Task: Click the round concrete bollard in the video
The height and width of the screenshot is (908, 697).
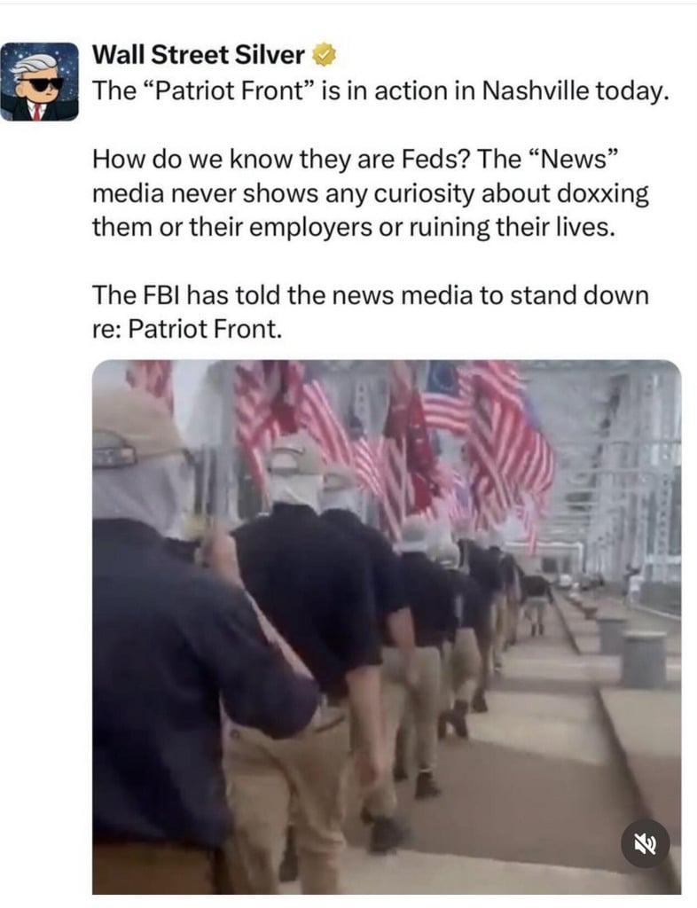Action: pos(644,659)
